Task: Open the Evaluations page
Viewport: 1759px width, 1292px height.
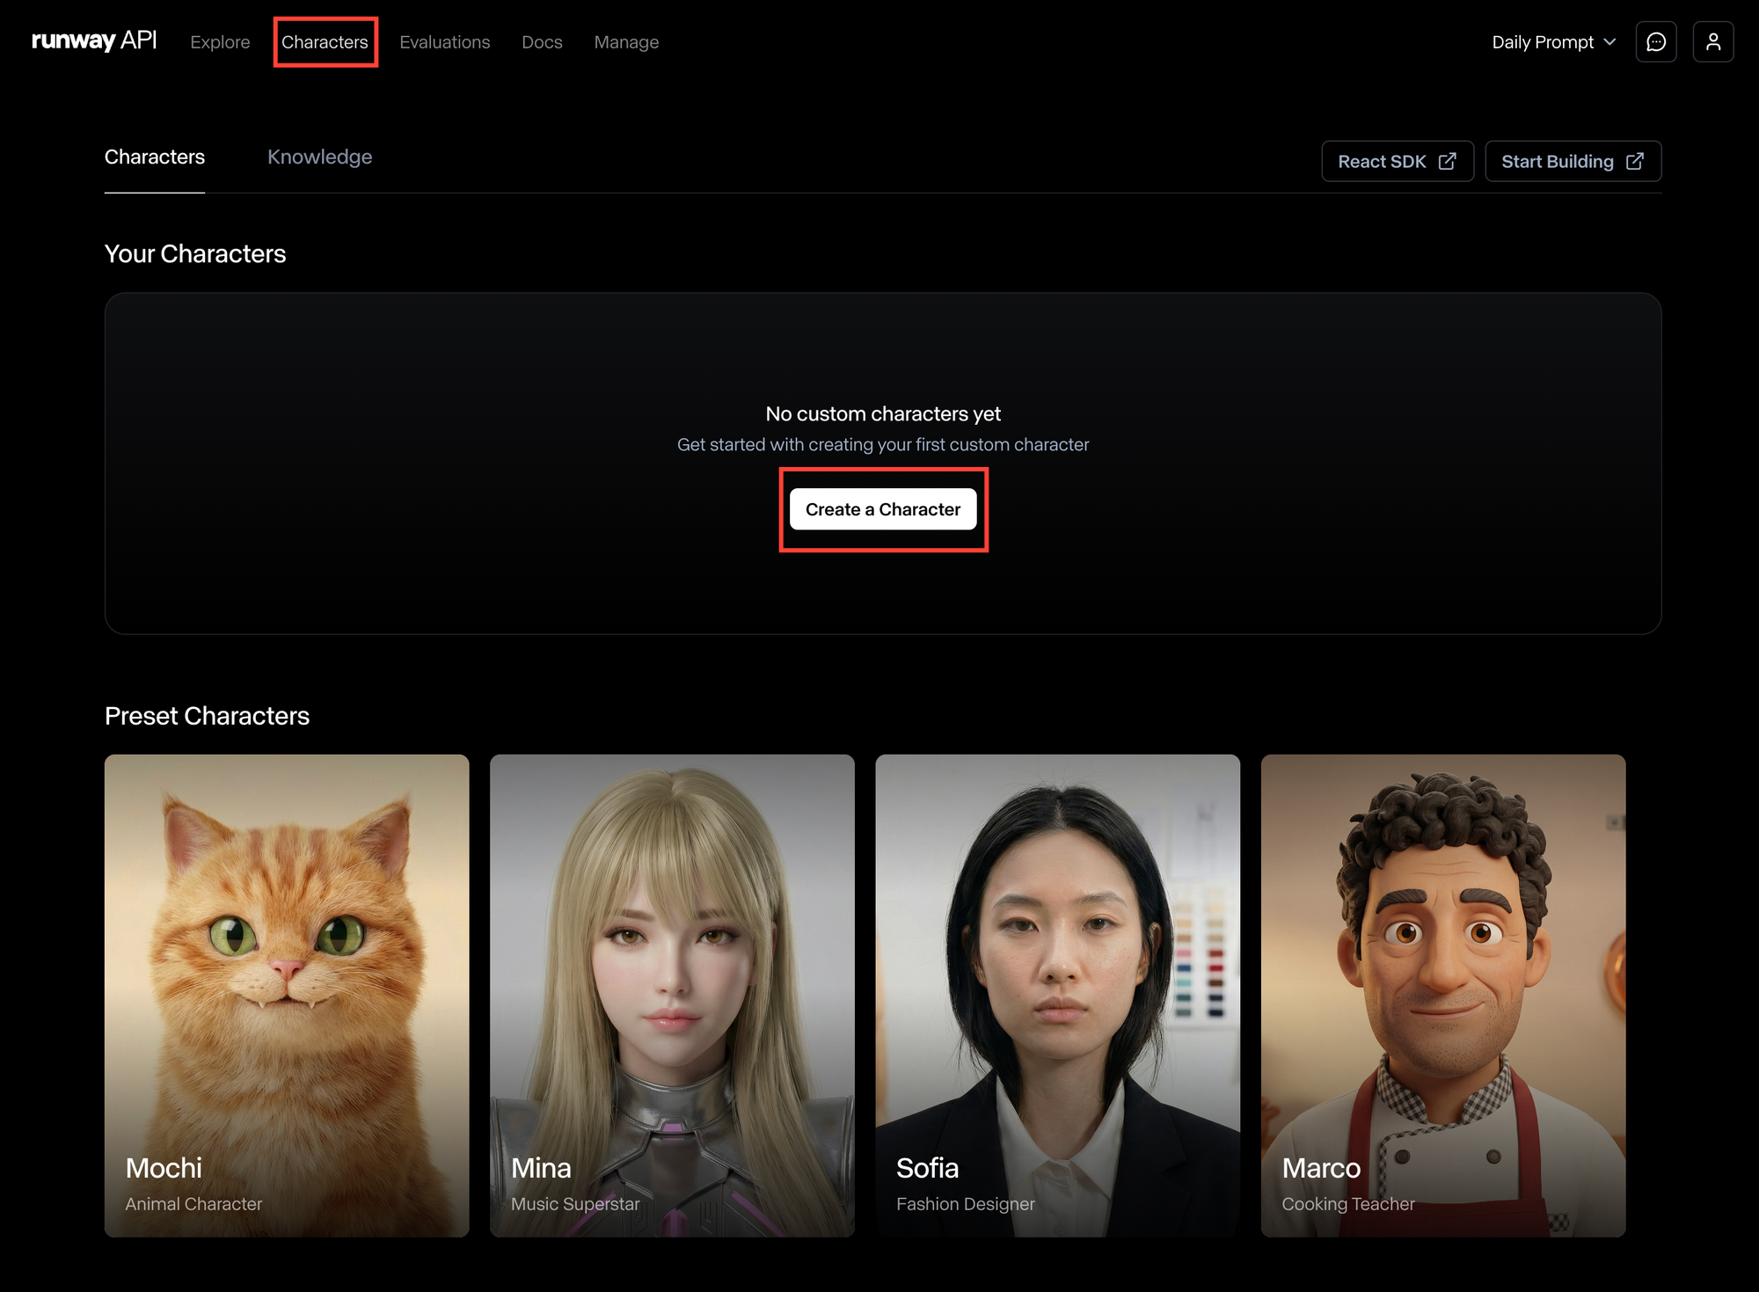Action: tap(444, 42)
